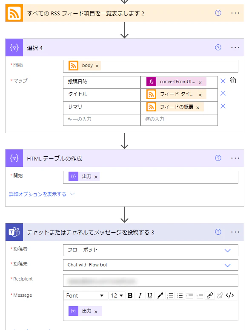246x330 pixels.
Task: Open the font color picker
Action: click(160, 295)
